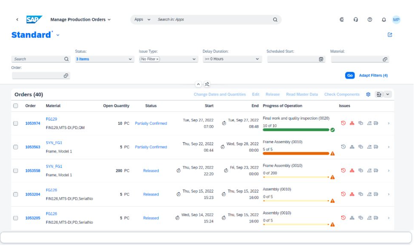Click Change Dates and Quantities toolbar action

pos(220,95)
